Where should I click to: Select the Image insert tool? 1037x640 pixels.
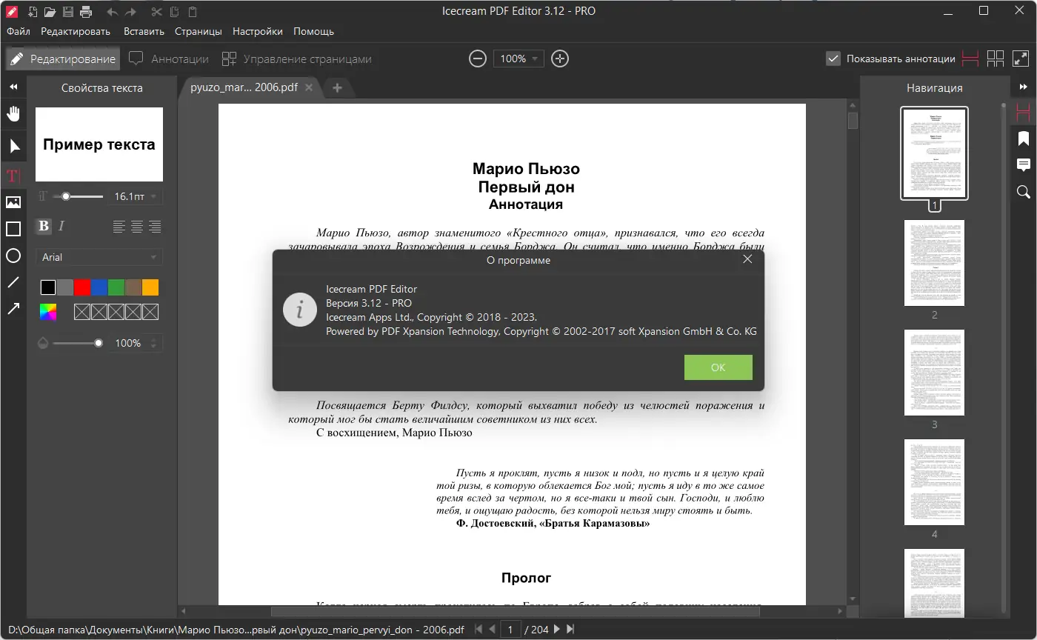[13, 202]
